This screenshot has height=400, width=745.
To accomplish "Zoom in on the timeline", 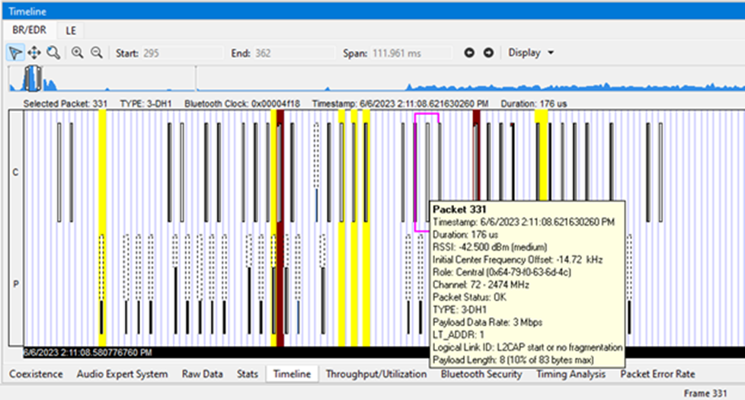I will pos(78,53).
